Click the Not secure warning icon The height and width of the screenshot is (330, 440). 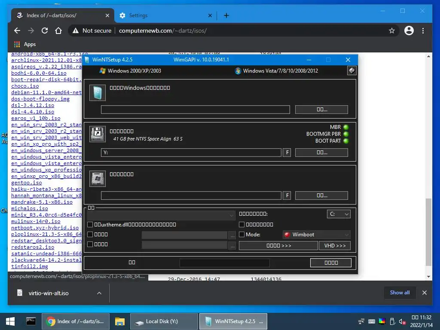click(x=76, y=31)
